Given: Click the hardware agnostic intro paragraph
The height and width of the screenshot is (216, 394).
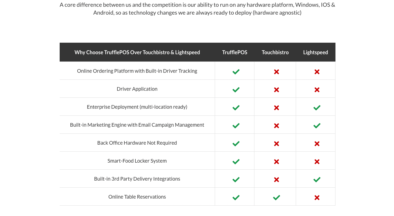Looking at the screenshot, I should point(197,9).
